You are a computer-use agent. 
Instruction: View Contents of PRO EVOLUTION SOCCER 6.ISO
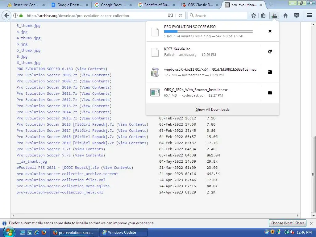(91, 69)
